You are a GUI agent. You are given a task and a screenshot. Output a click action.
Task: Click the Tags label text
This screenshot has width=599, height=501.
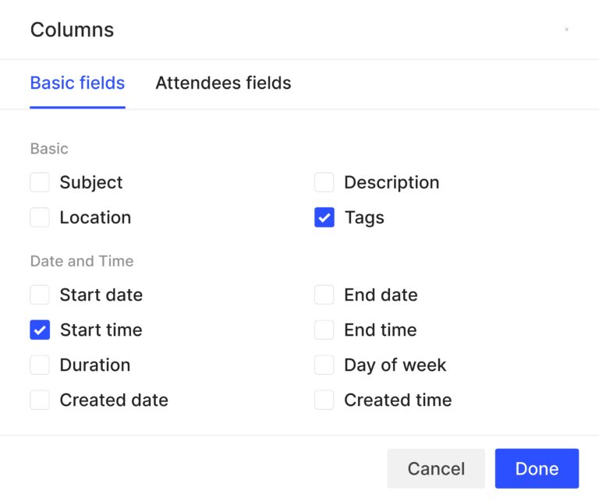coord(364,217)
